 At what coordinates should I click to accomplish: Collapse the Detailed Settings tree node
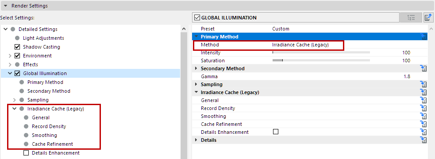6,29
